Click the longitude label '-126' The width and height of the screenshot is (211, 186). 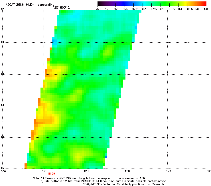[127, 171]
